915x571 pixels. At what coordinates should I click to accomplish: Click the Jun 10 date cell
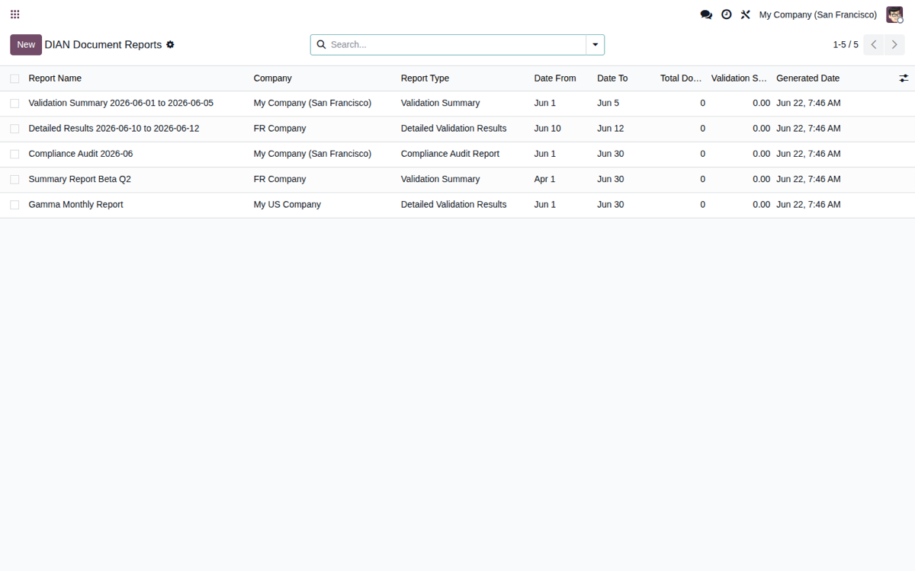[x=547, y=129]
